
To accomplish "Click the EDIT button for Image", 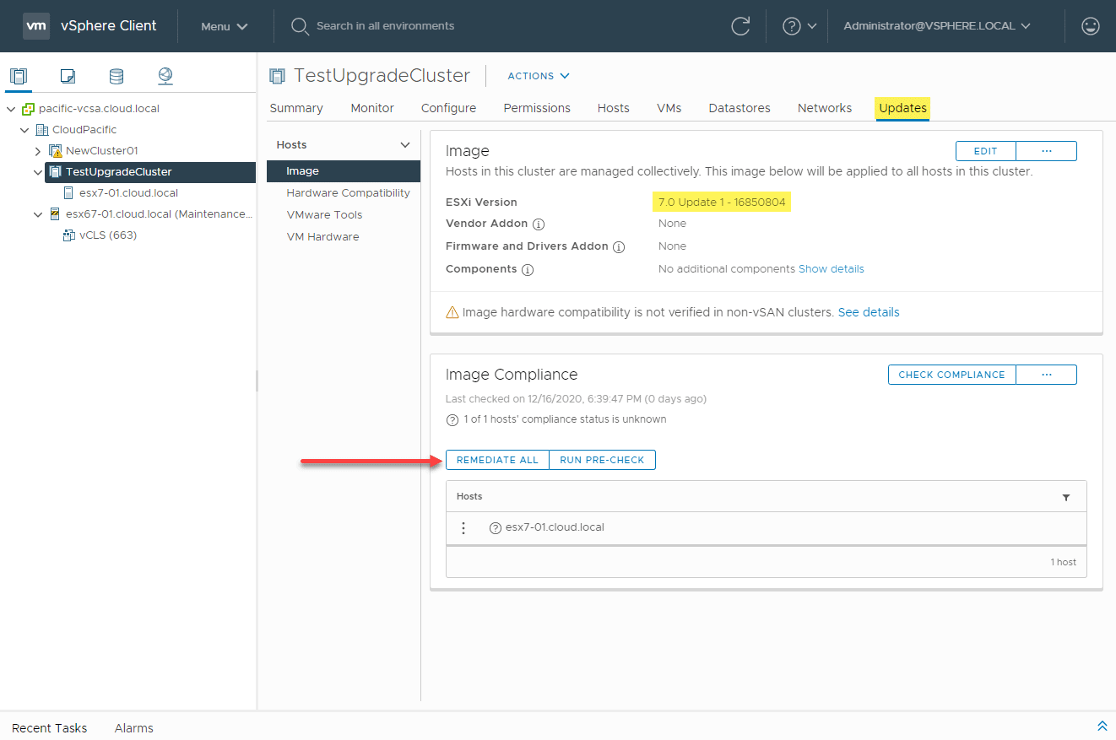I will pyautogui.click(x=986, y=151).
